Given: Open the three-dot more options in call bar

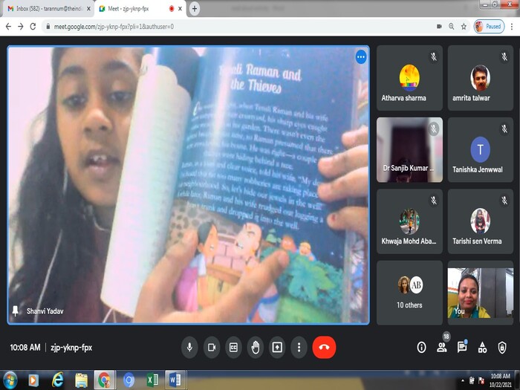Looking at the screenshot, I should pos(299,347).
